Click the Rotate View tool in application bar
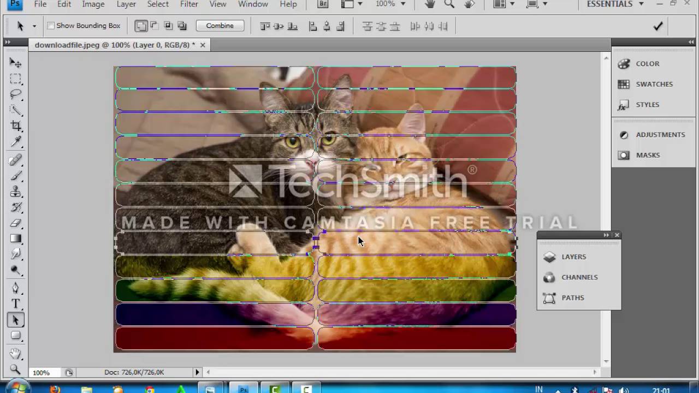 point(469,4)
